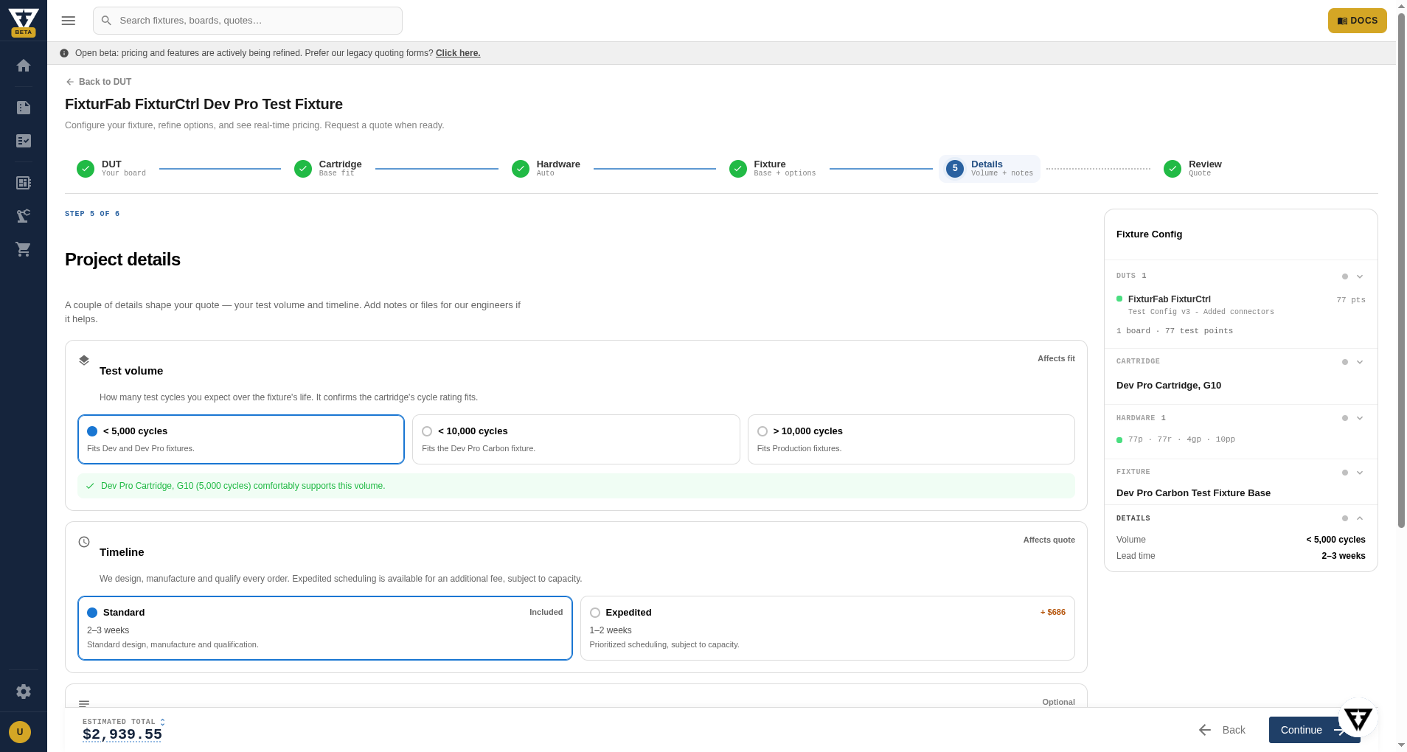Image resolution: width=1407 pixels, height=752 pixels.
Task: Click the '2–3 weeks' lead time value
Action: pyautogui.click(x=1343, y=556)
